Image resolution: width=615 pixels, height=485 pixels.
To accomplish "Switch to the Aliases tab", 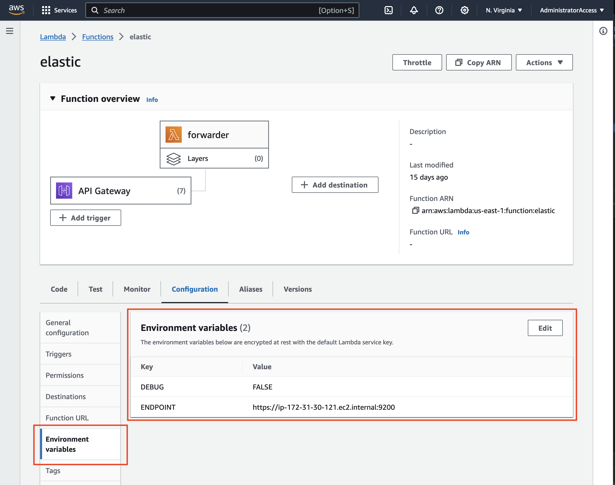I will (x=250, y=289).
